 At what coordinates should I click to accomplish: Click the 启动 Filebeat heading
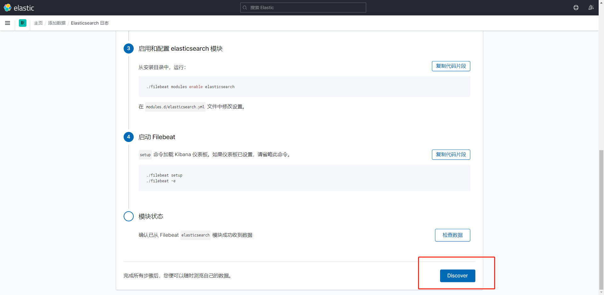157,137
